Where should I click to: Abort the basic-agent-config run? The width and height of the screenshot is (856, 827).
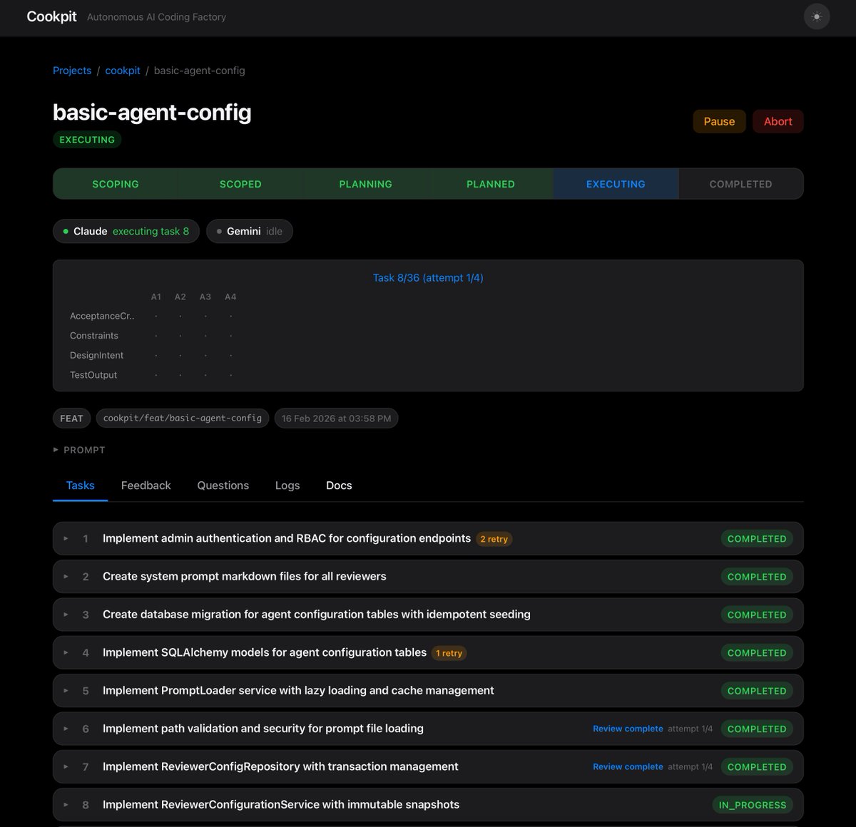pos(778,121)
